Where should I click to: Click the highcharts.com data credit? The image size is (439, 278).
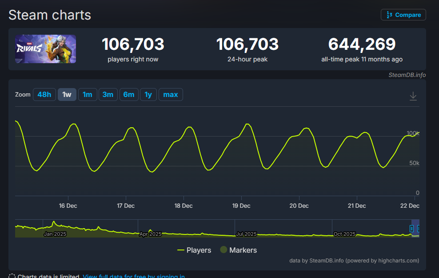click(354, 260)
